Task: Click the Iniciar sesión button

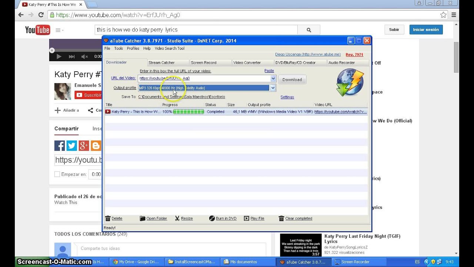Action: pos(426,30)
